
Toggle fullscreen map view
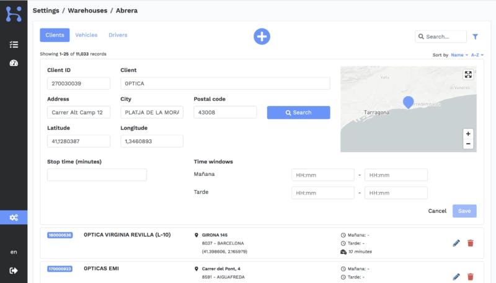tap(468, 75)
